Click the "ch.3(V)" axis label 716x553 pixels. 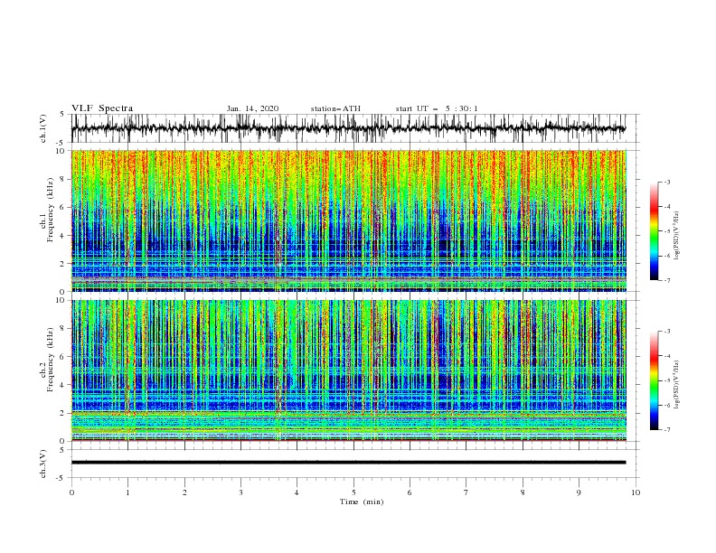(43, 464)
